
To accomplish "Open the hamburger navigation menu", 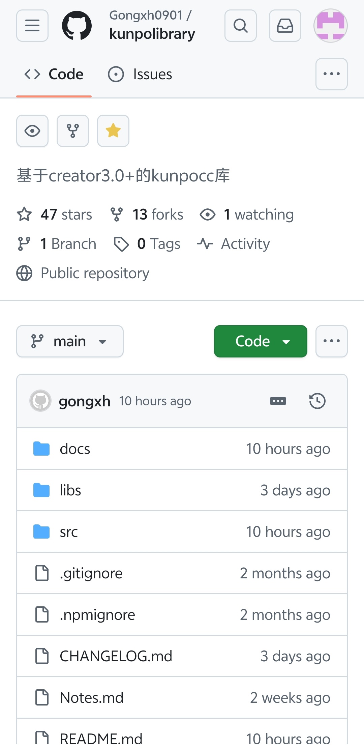I will [32, 26].
